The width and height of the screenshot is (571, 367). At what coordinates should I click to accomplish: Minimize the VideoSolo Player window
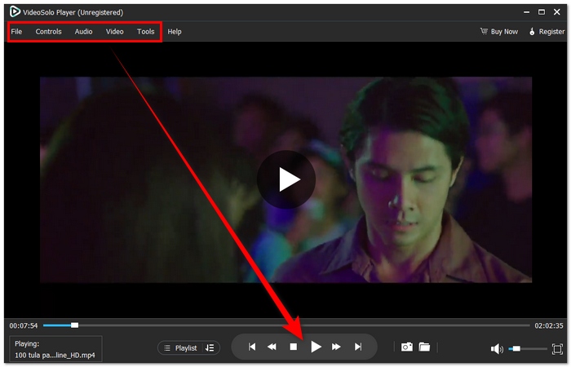[527, 12]
